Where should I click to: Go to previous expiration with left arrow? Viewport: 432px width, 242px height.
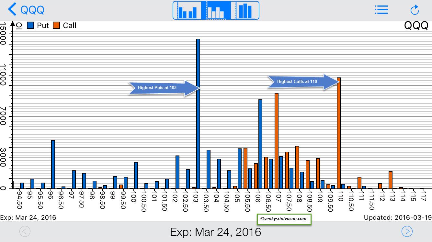25,231
